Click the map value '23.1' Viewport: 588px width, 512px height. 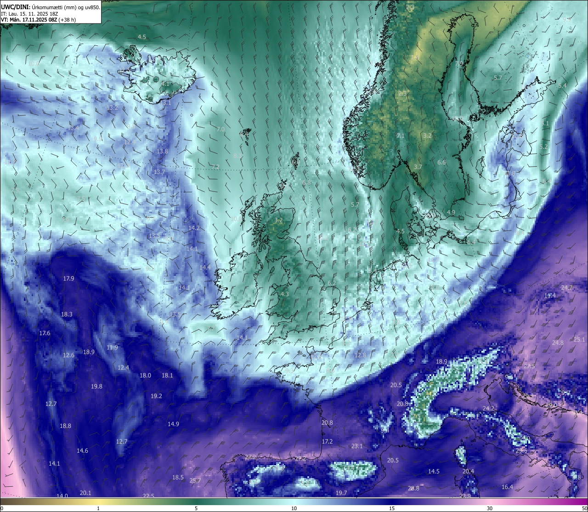357,446
